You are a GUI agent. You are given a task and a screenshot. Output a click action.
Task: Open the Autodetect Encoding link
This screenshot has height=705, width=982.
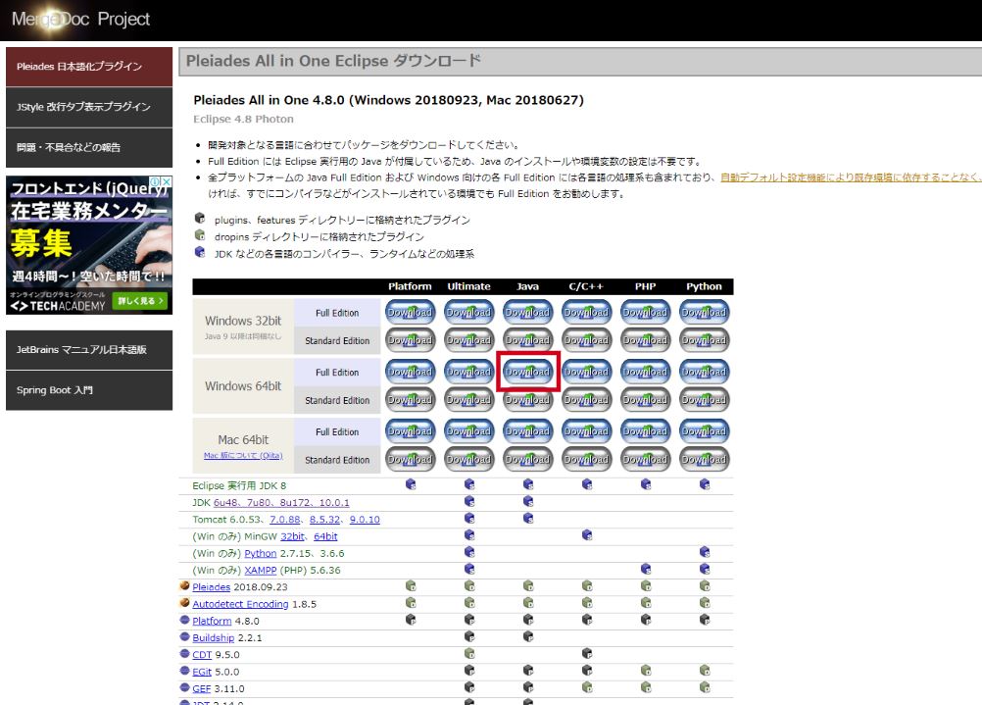pyautogui.click(x=240, y=604)
